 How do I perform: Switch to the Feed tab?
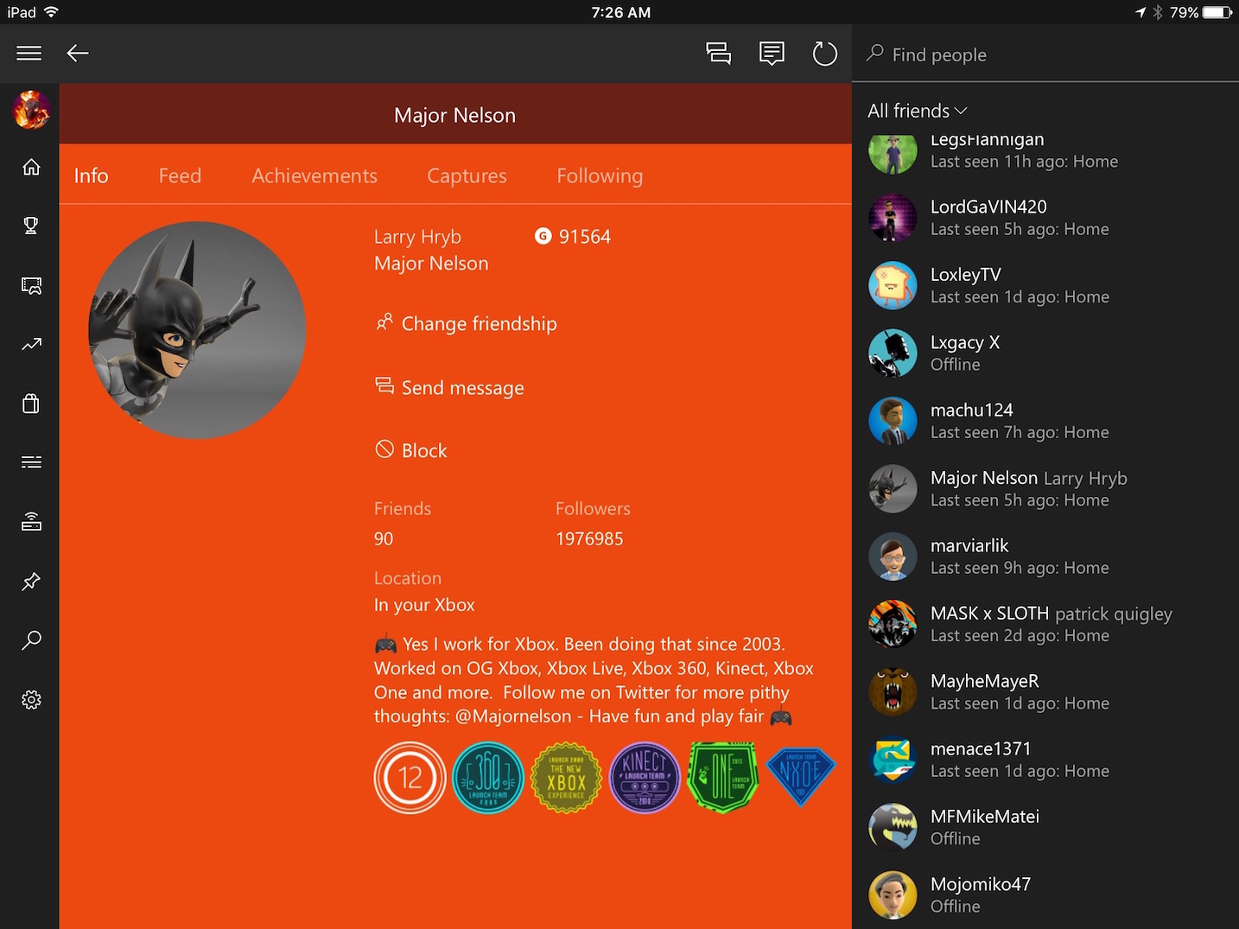[180, 175]
